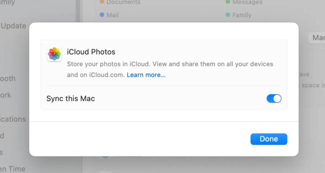Click the orange Documents storage dot
Viewport: 325px width, 173px height.
tap(102, 2)
